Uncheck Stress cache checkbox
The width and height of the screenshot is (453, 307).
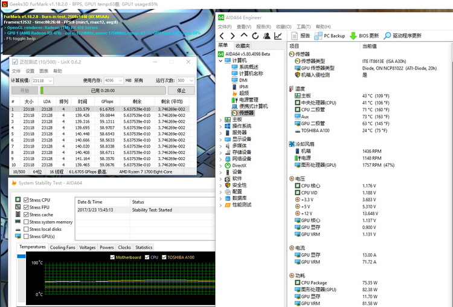pyautogui.click(x=26, y=215)
